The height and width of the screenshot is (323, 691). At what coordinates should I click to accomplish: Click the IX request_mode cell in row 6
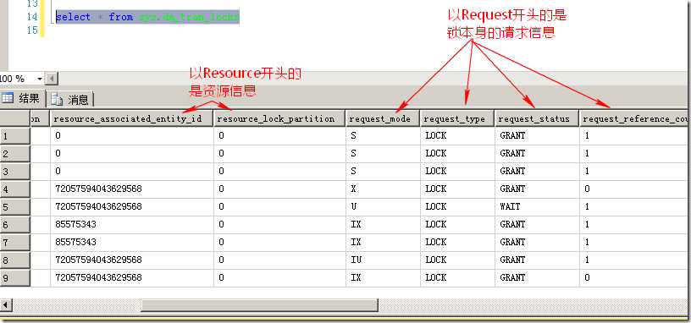383,224
